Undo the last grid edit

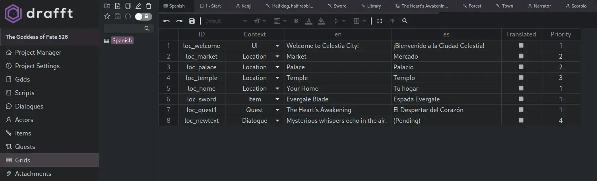[x=167, y=21]
